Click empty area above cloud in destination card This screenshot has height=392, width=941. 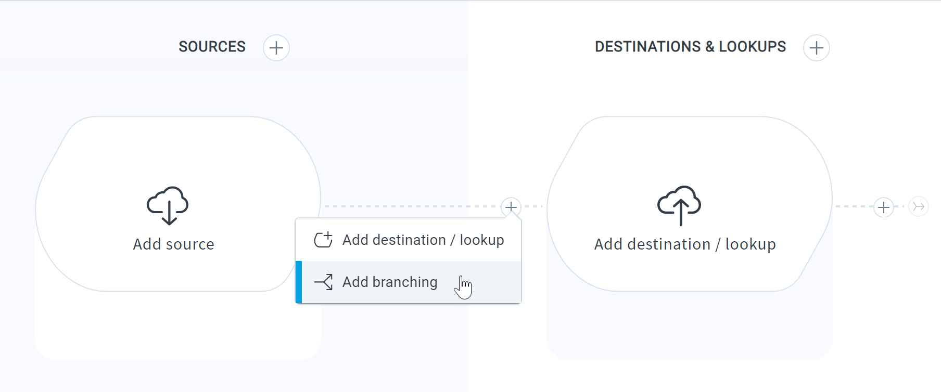pos(687,151)
